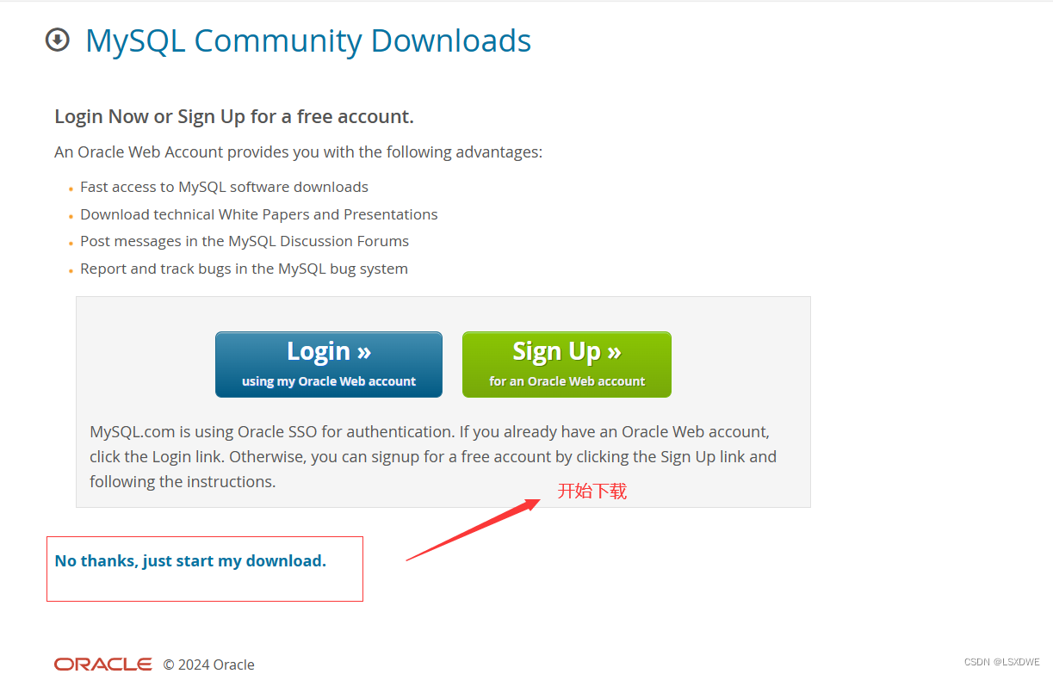This screenshot has height=674, width=1053.
Task: Click the circled download arrow icon
Action: [x=57, y=40]
